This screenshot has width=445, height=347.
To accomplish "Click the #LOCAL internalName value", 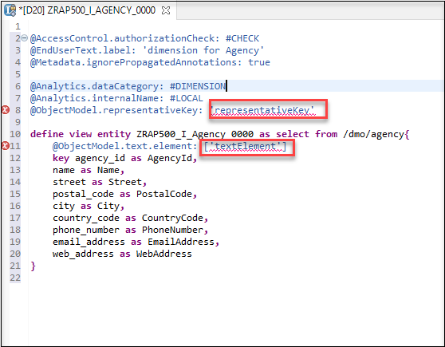I will point(186,98).
